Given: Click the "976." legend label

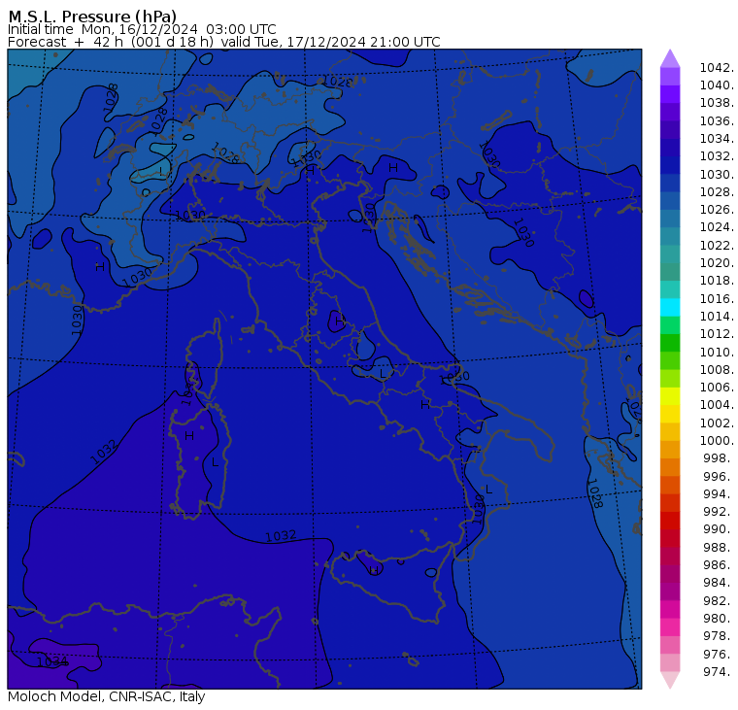Looking at the screenshot, I should 719,654.
